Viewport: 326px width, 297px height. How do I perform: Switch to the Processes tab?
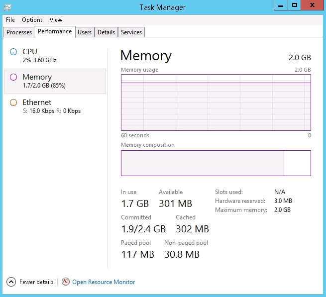point(19,32)
